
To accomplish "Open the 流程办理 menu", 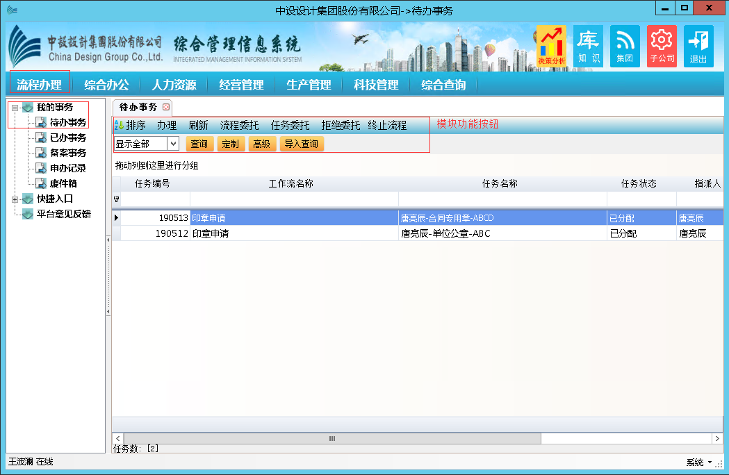I will click(40, 85).
